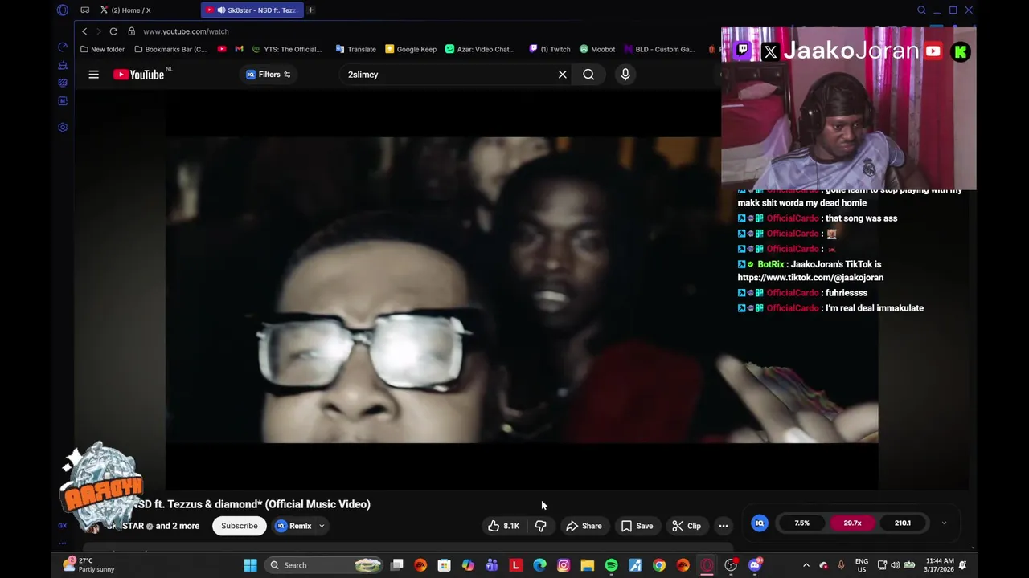Go to YouTube home via logo
Image resolution: width=1029 pixels, height=578 pixels.
(138, 75)
